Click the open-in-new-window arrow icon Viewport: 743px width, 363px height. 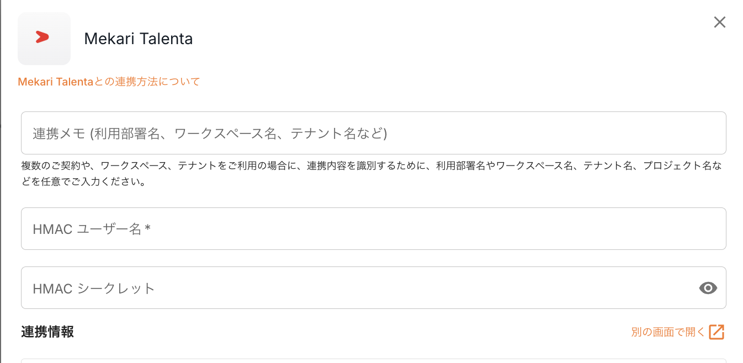click(x=717, y=332)
